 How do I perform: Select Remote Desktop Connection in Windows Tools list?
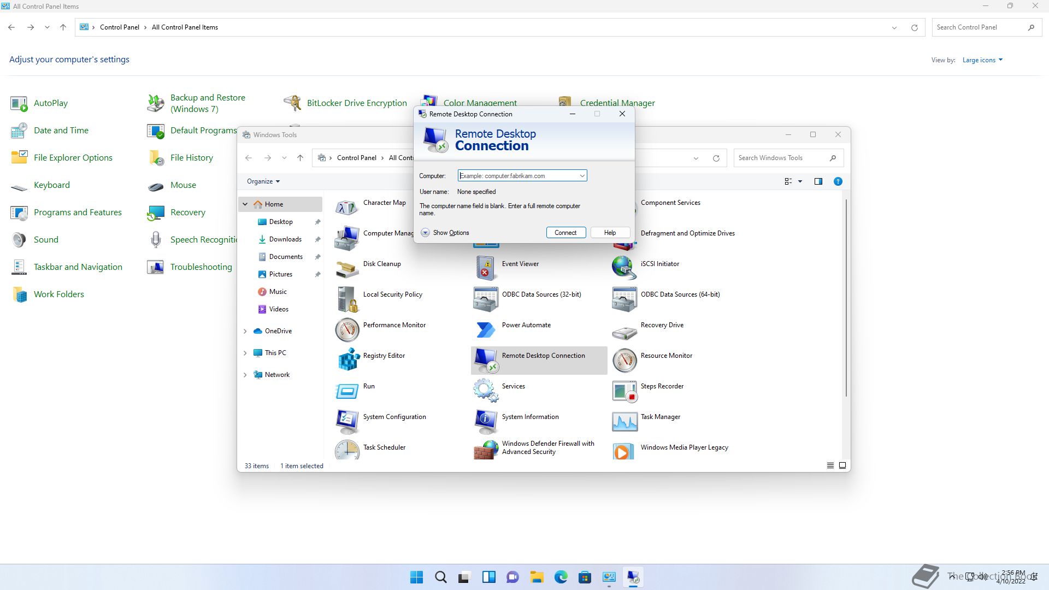pyautogui.click(x=539, y=360)
